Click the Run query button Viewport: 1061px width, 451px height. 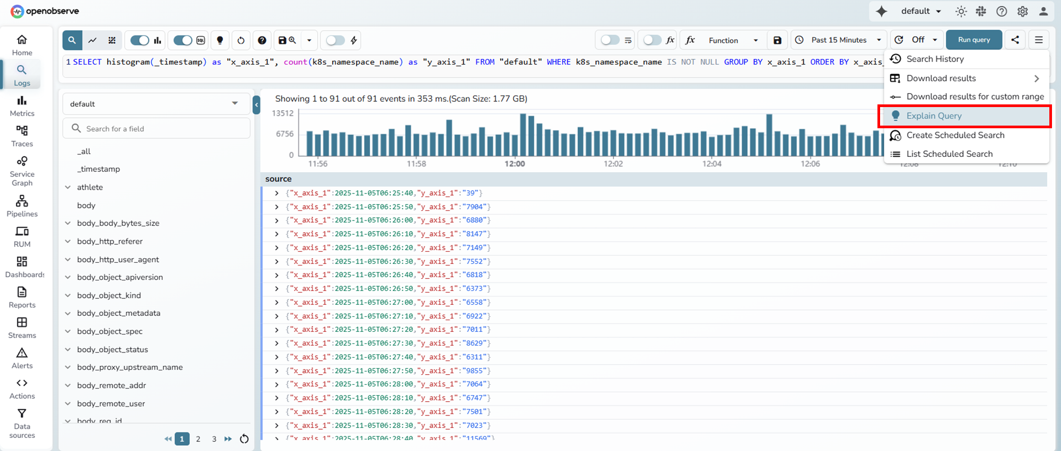(973, 40)
